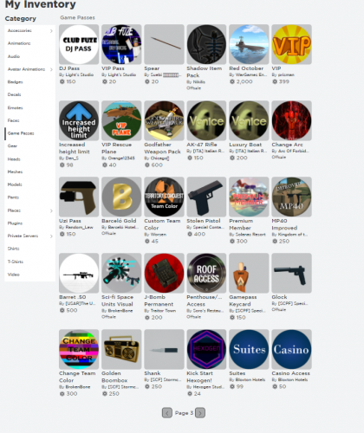The height and width of the screenshot is (433, 364).
Task: Click the Change Team Color icon
Action: 79,349
